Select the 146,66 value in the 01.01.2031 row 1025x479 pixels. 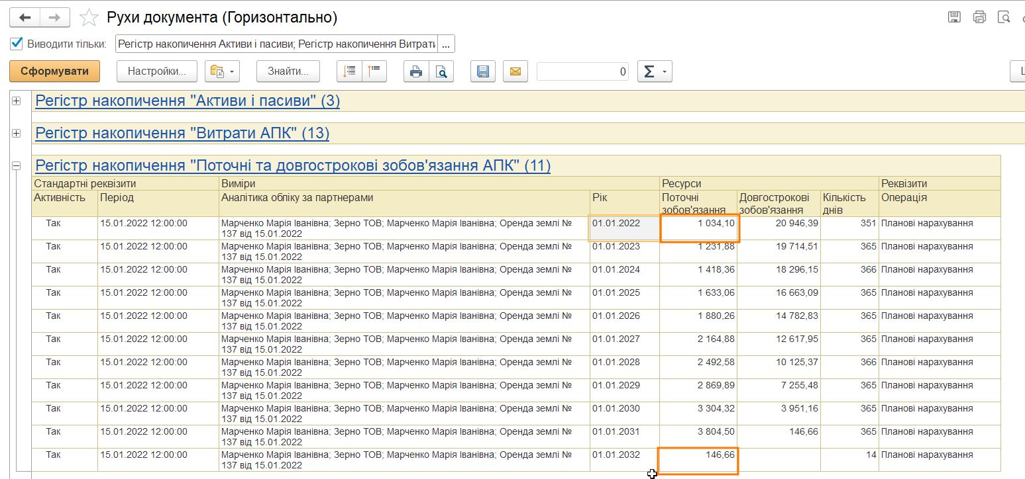tap(779, 437)
